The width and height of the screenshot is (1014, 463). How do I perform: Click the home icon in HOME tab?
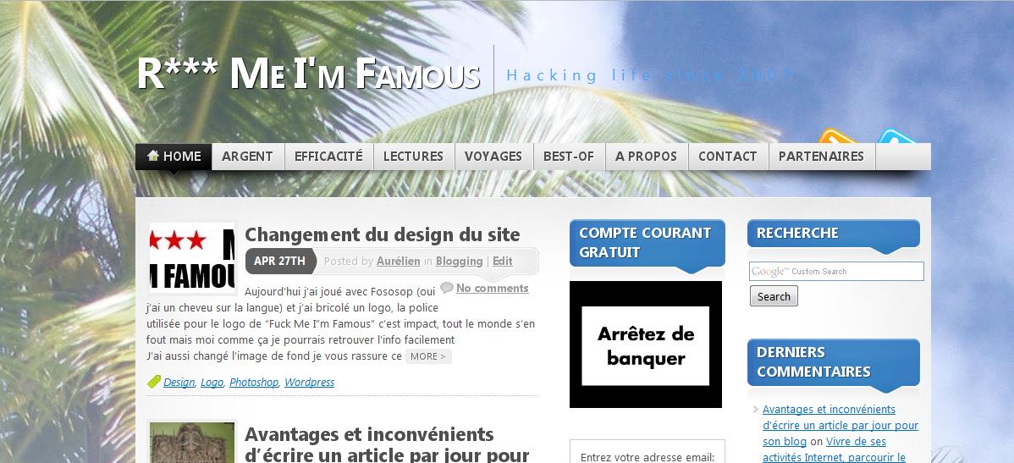[x=152, y=155]
